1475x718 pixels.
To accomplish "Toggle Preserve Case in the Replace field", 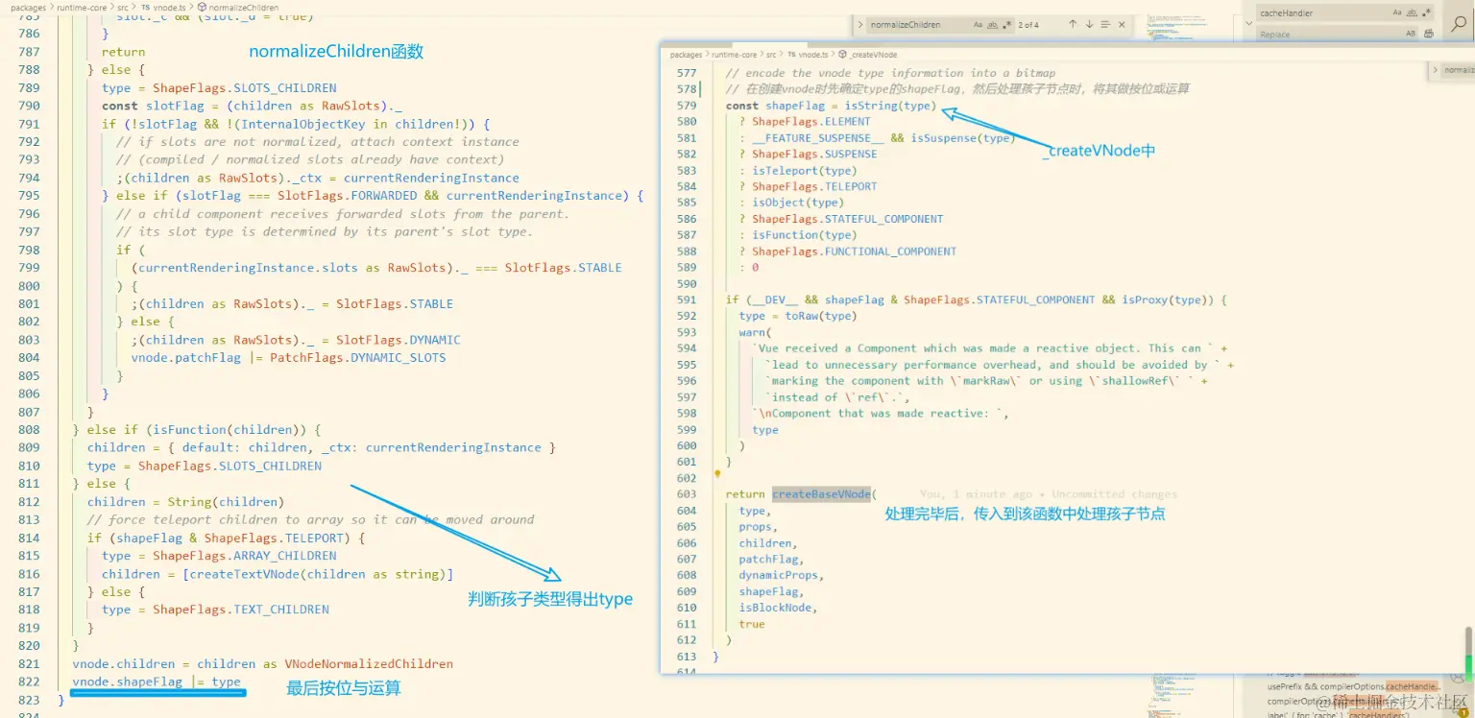I will 1411,34.
